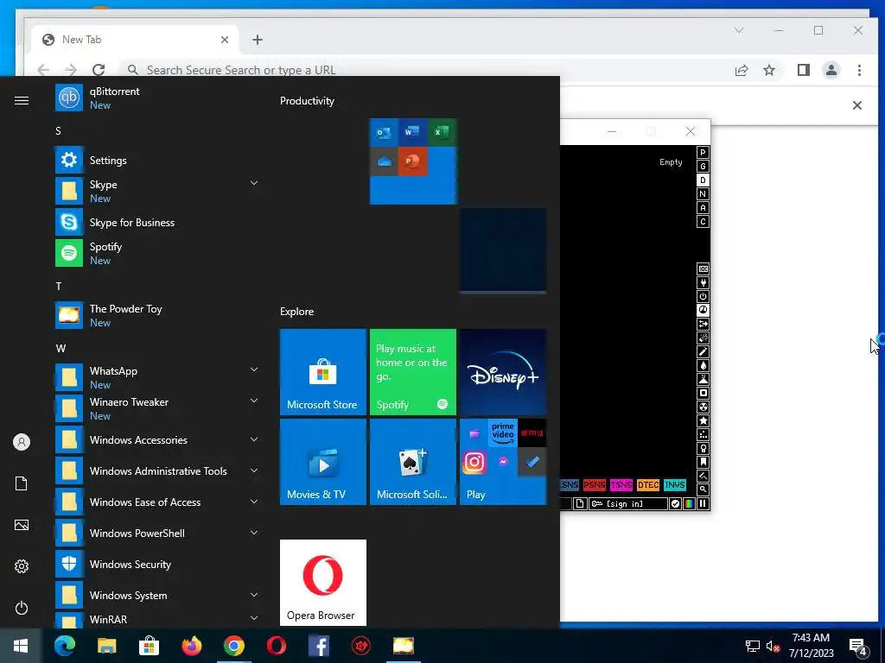Open the Opera Browser tile
Screen dimensions: 885x663
click(x=323, y=583)
